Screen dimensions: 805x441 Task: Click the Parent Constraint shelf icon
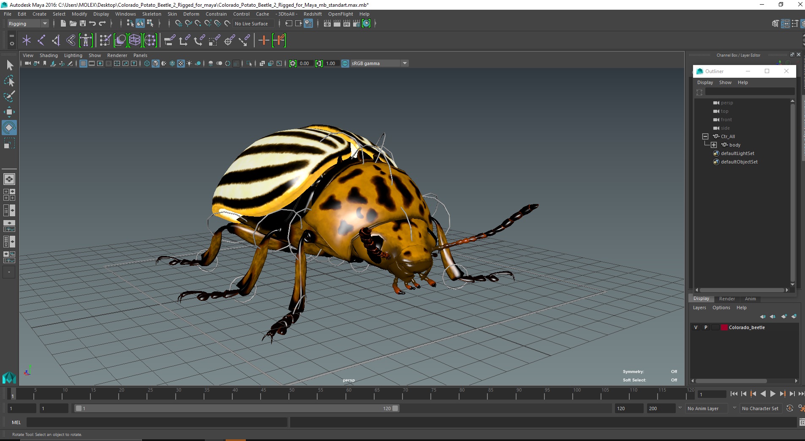[170, 41]
